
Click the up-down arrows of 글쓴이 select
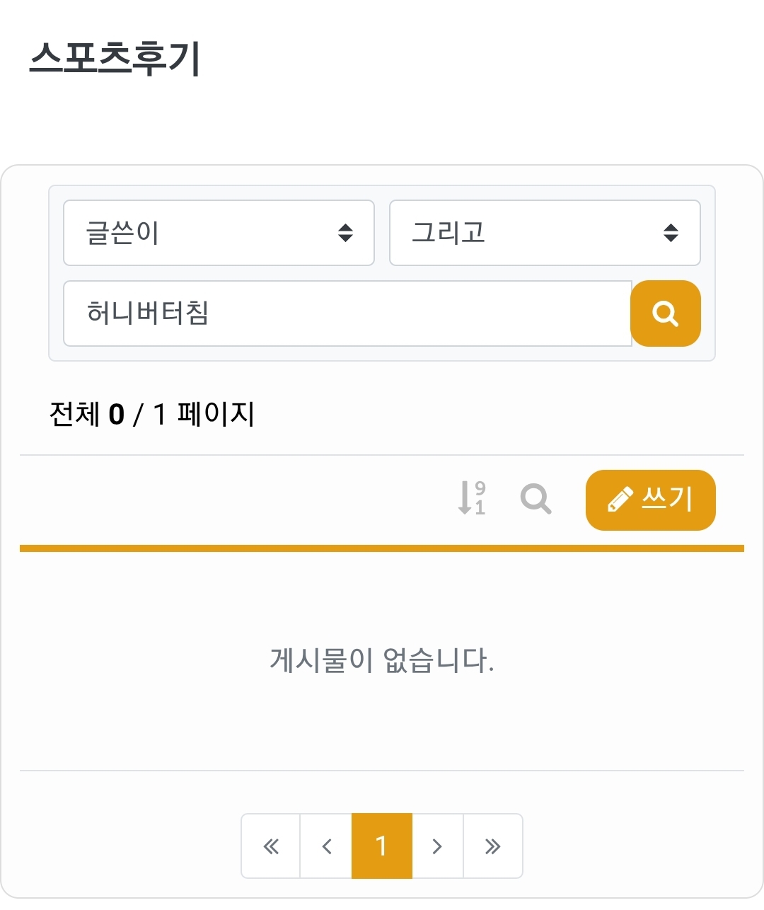tap(345, 233)
